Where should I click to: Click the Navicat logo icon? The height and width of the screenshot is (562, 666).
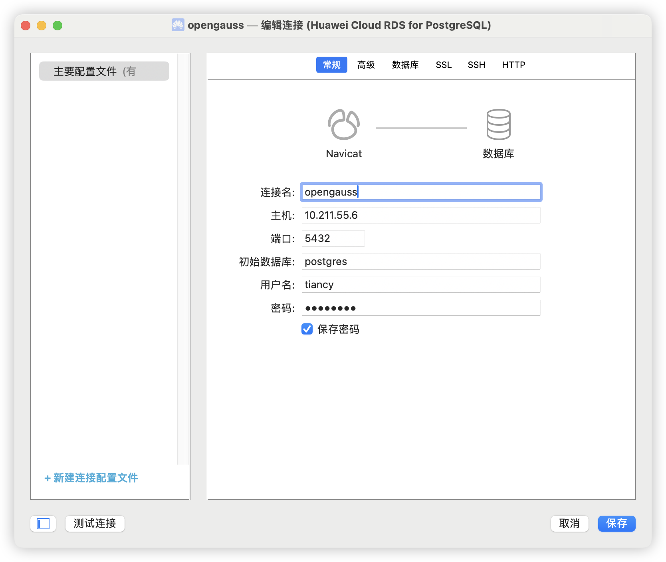point(344,125)
